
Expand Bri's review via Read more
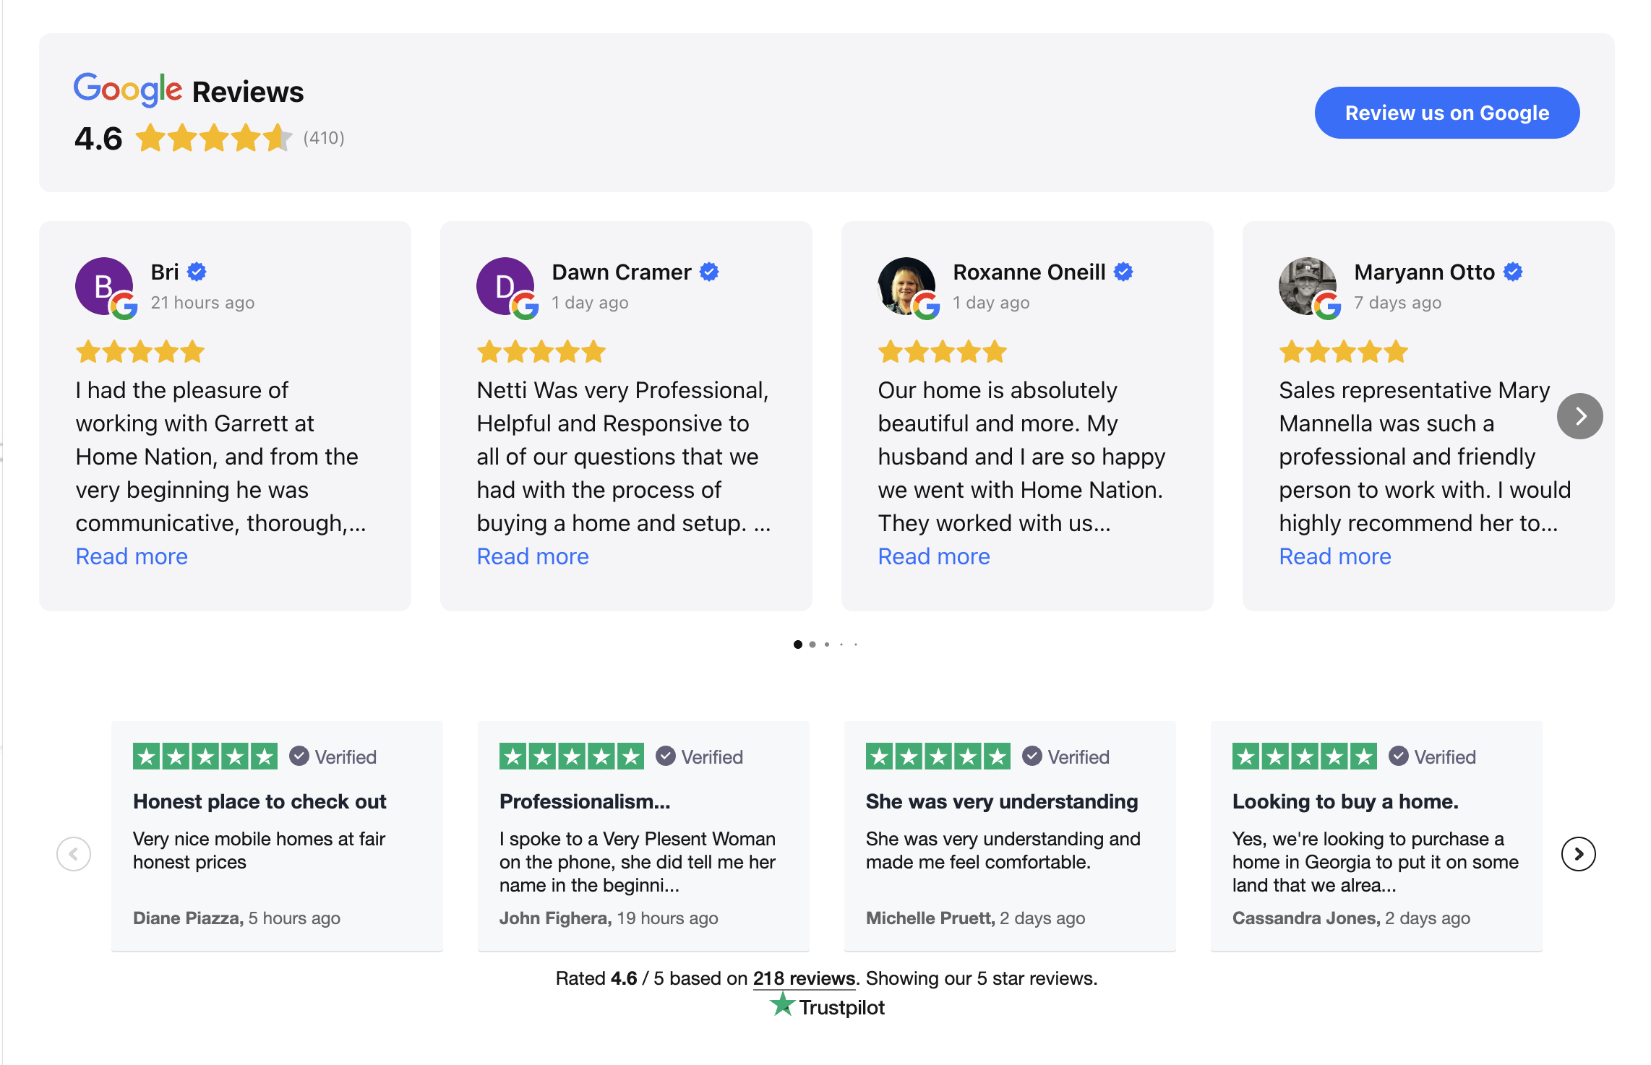131,556
